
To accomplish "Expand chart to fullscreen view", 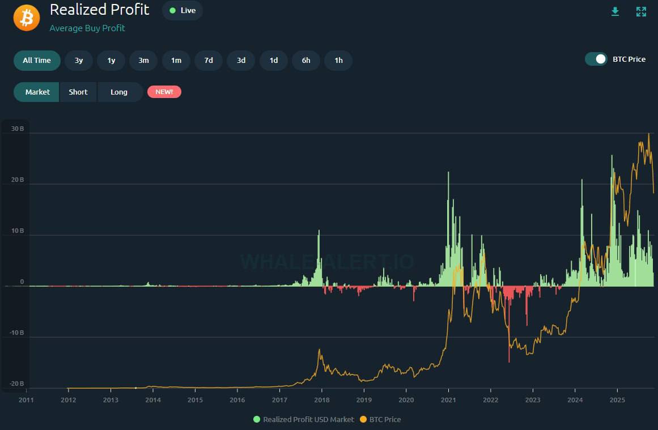I will [x=641, y=12].
